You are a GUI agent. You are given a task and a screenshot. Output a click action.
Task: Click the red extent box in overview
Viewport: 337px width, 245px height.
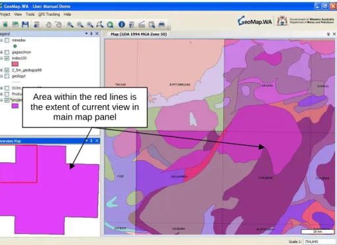tap(18, 164)
